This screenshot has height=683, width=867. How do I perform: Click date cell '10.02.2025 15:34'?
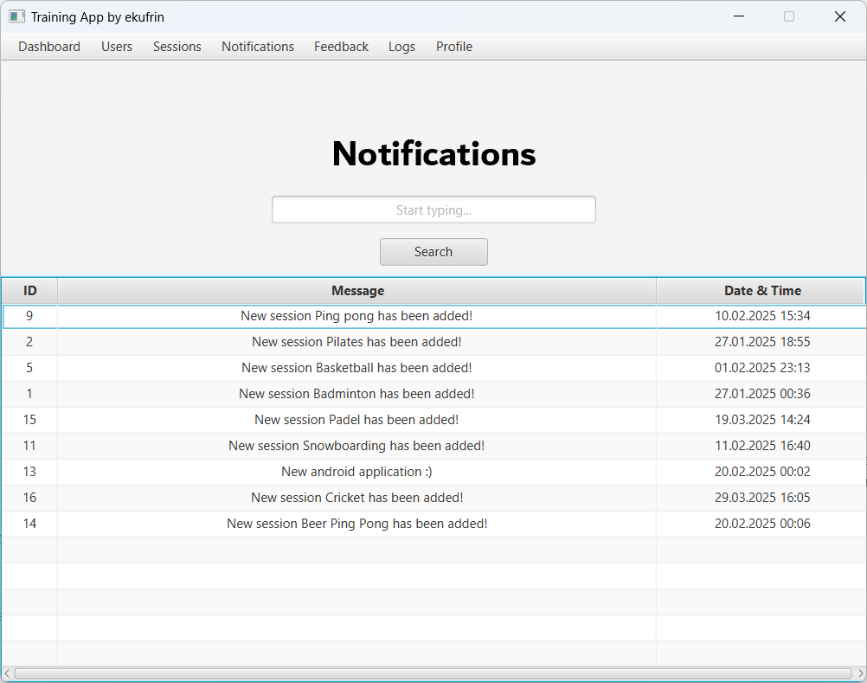click(x=762, y=316)
